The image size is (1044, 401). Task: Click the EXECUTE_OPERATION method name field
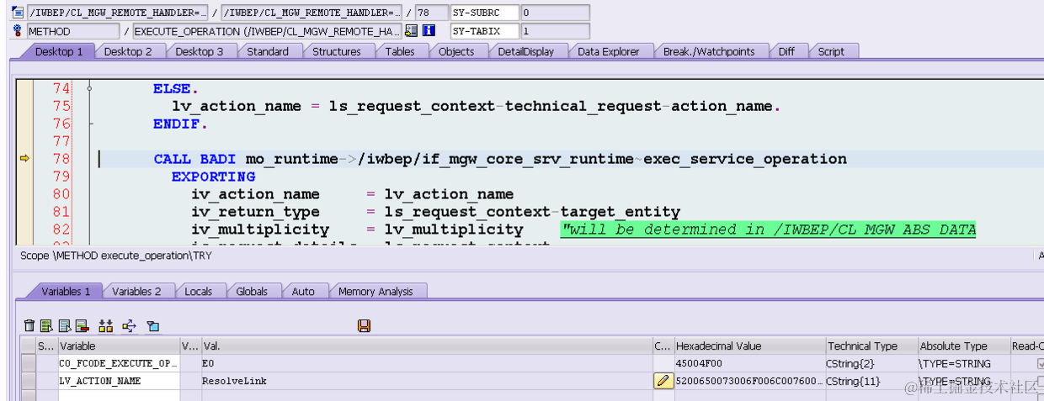click(x=267, y=31)
